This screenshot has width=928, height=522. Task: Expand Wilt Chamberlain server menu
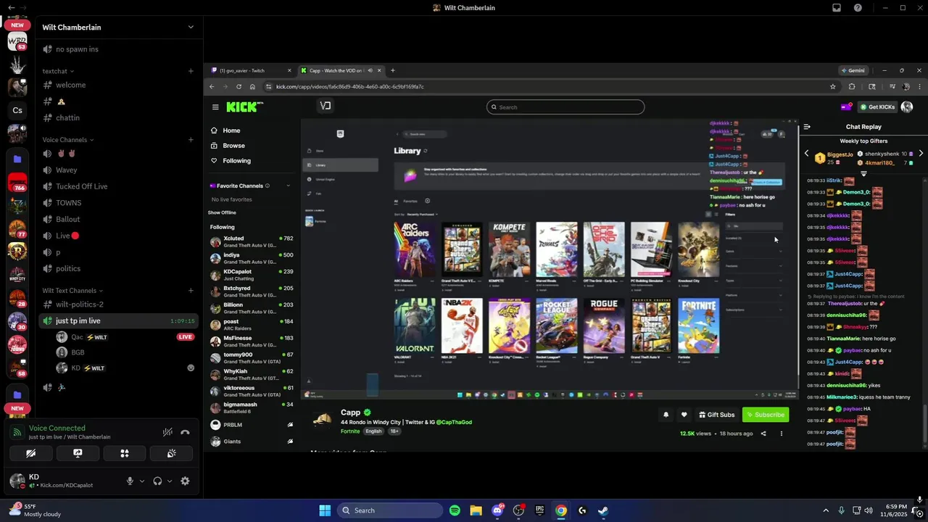coord(191,27)
